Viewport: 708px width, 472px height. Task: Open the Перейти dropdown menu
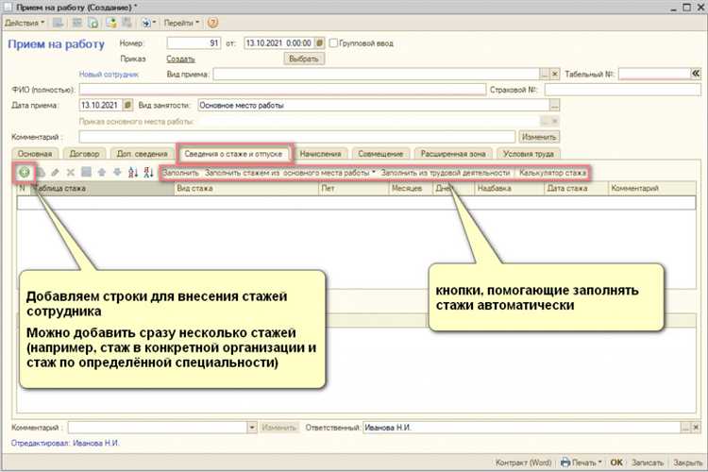[181, 23]
